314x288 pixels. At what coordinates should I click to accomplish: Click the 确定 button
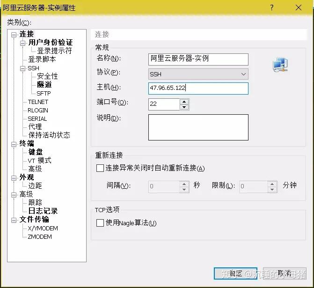pos(236,273)
